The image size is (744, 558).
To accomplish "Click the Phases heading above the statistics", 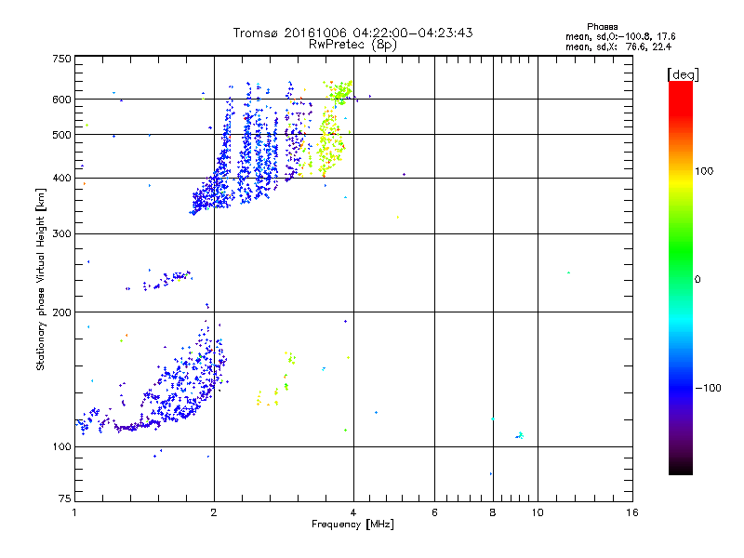I will [x=602, y=27].
